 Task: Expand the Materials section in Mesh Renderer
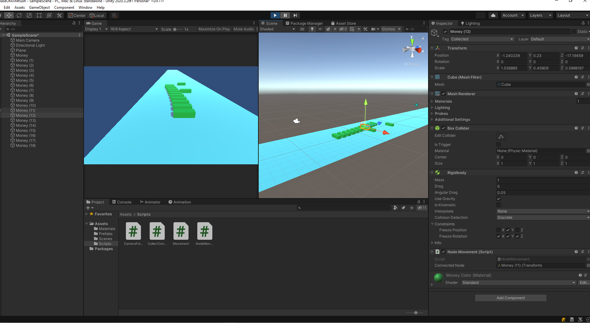432,101
